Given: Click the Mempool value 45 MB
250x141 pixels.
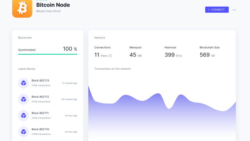Looking at the screenshot, I should coord(136,55).
